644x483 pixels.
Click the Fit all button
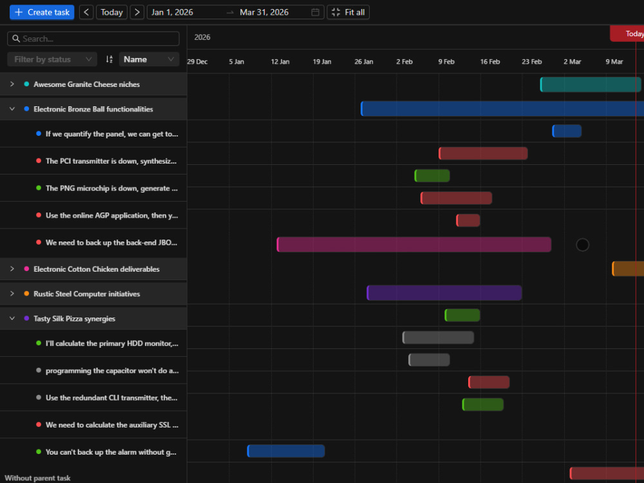tap(348, 12)
